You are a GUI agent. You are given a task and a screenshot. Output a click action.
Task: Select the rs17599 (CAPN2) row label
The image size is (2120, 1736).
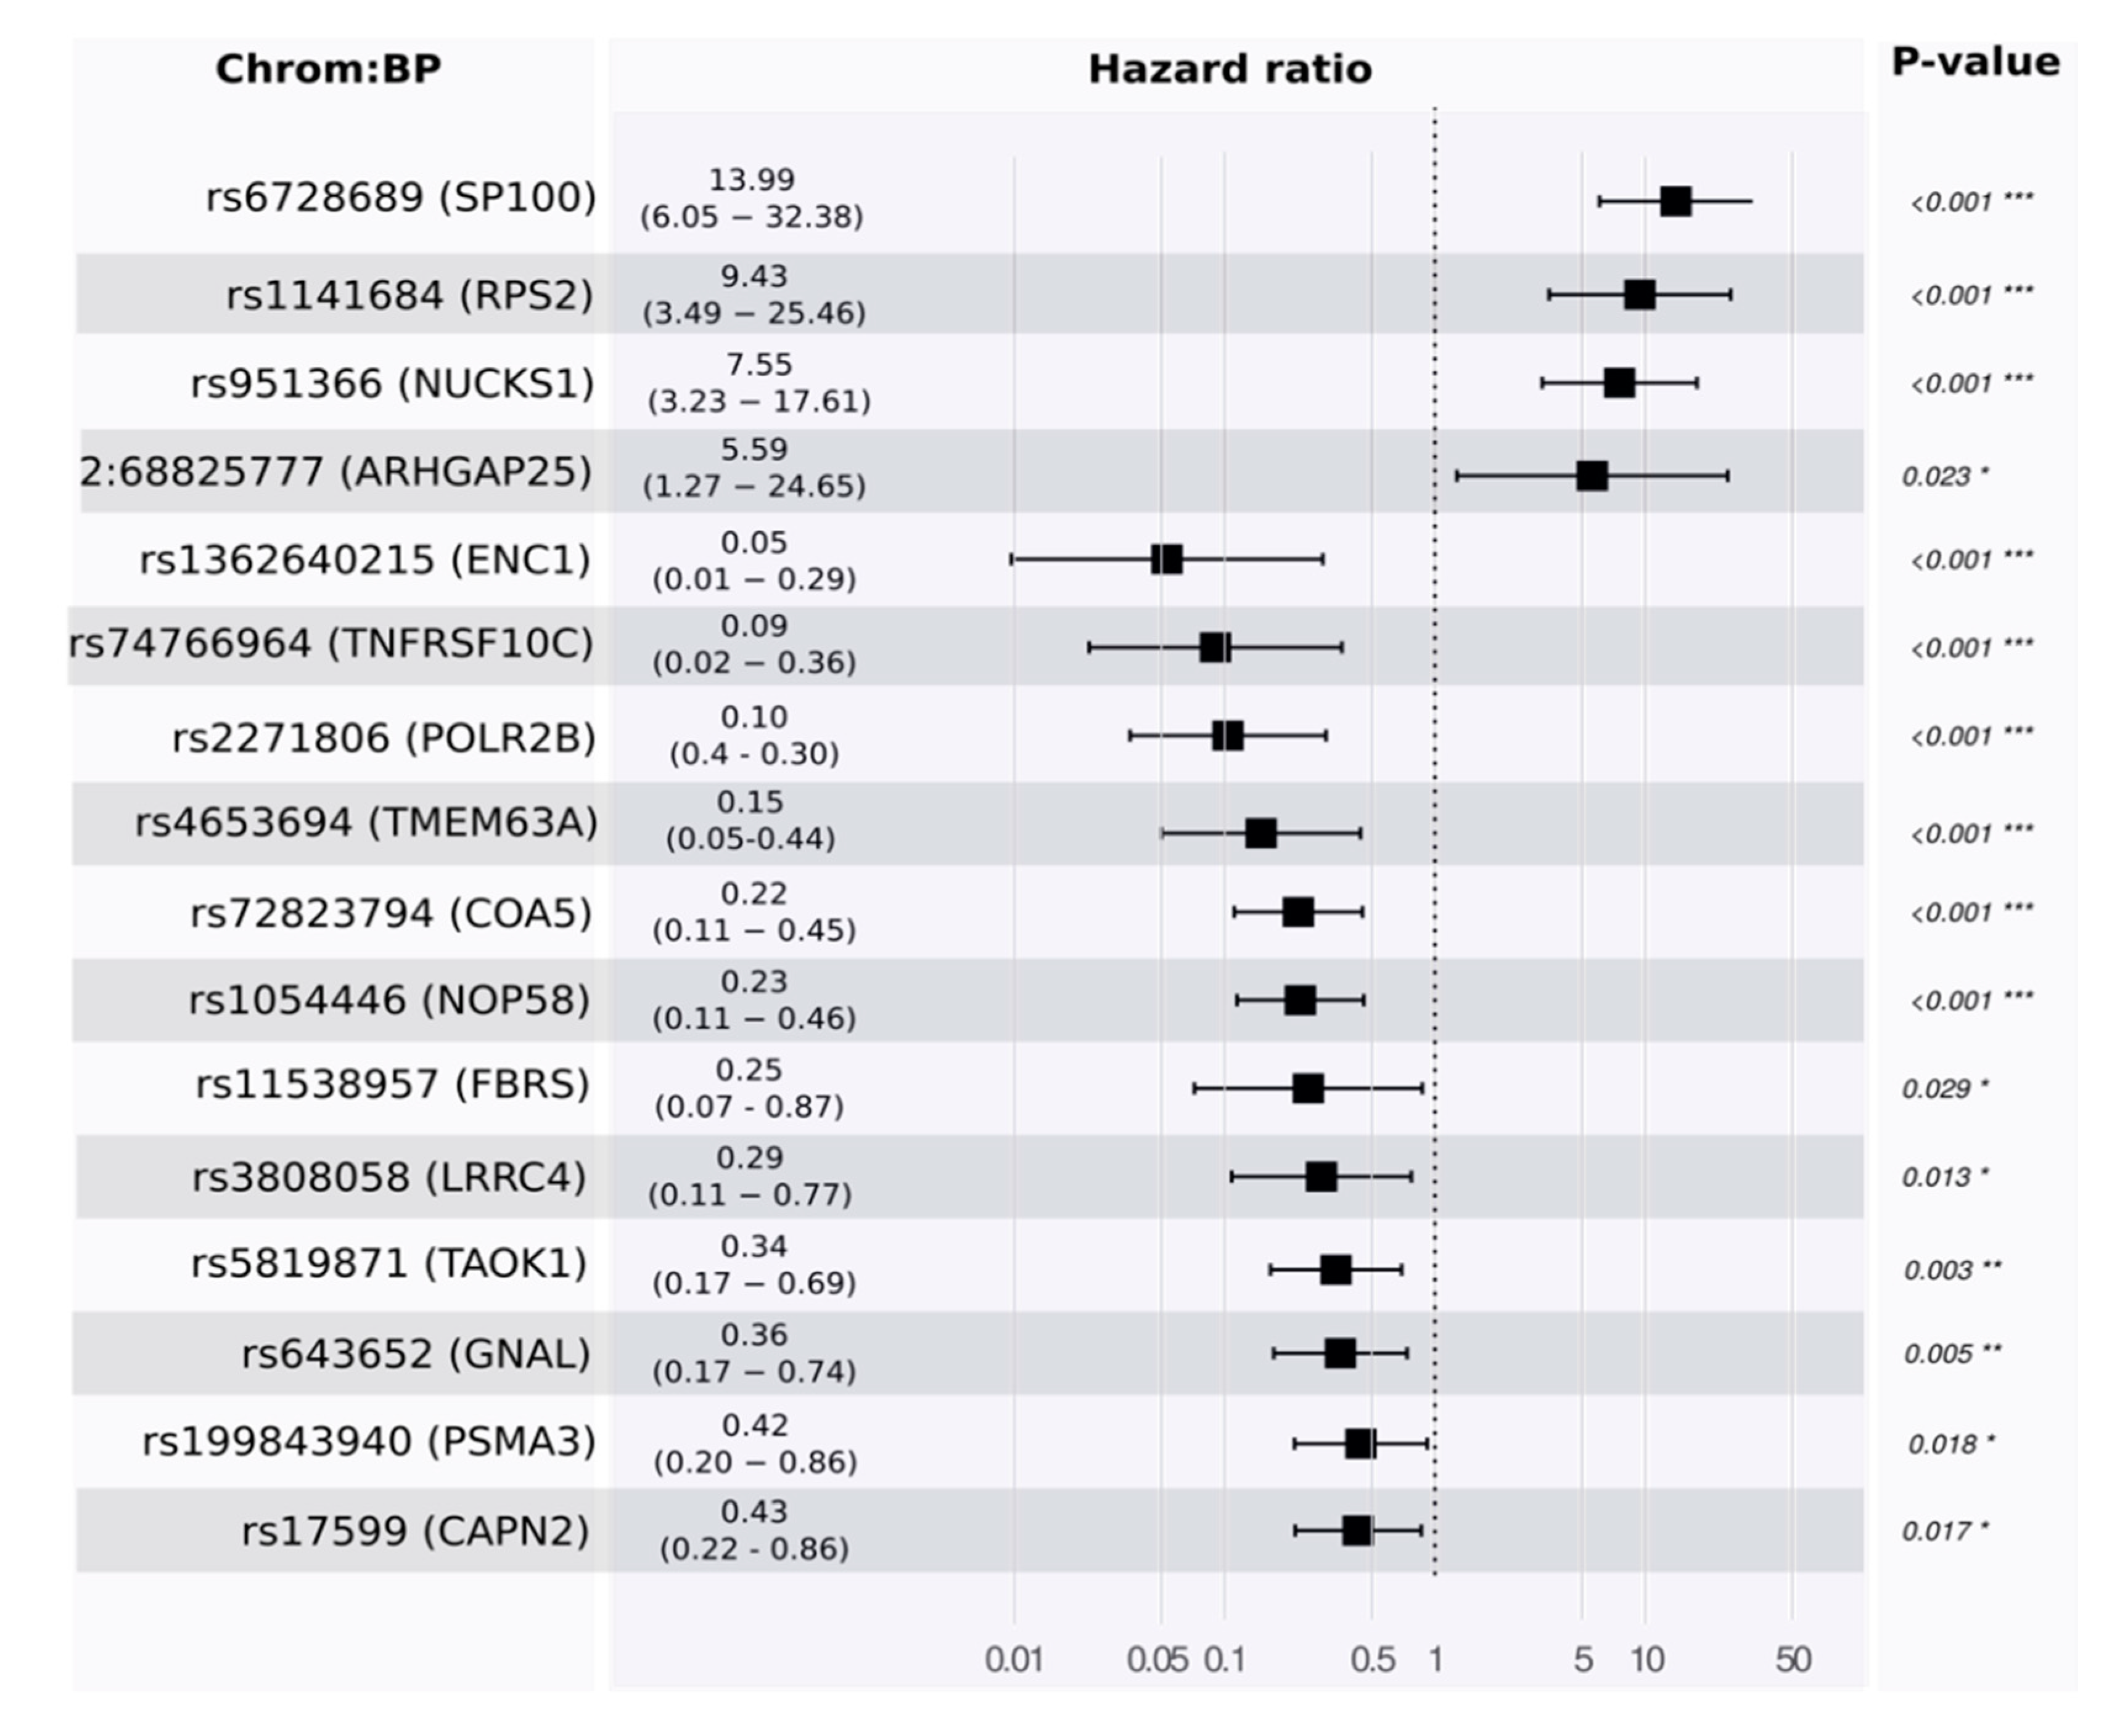click(415, 1530)
